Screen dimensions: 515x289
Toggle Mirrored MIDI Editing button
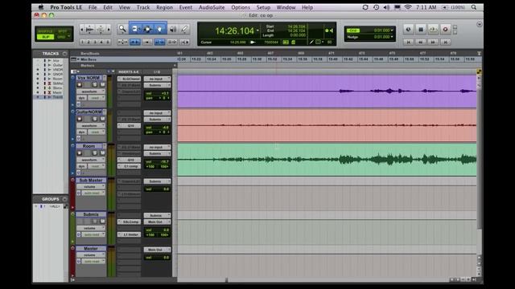(147, 42)
